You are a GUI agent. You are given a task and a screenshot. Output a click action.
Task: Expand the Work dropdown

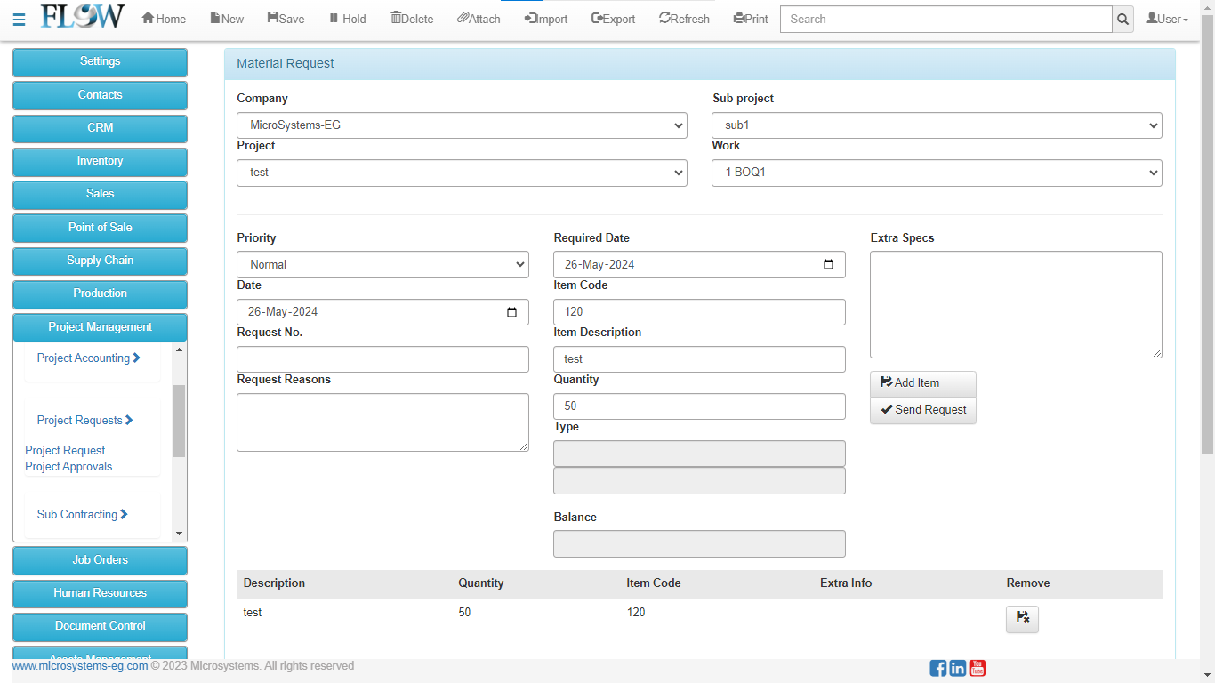coord(937,173)
